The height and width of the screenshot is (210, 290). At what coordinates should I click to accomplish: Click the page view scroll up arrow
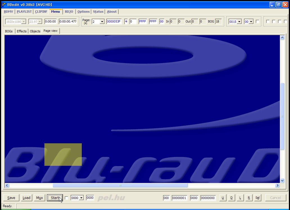282,38
